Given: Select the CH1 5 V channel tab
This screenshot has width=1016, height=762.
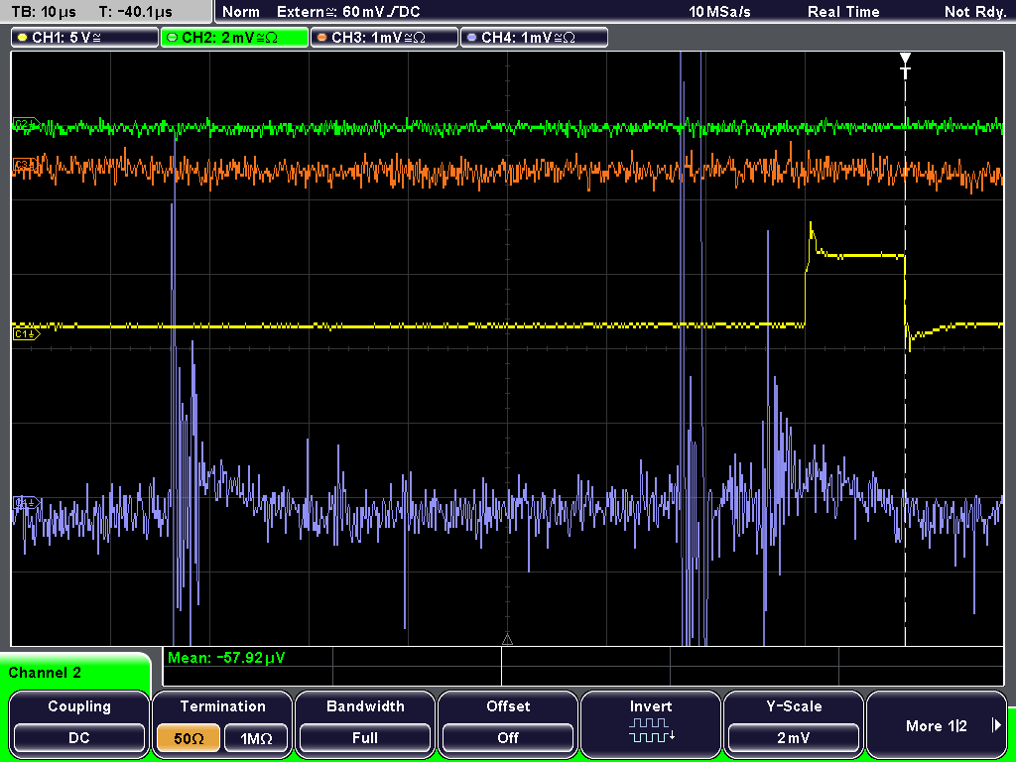Looking at the screenshot, I should (x=85, y=38).
